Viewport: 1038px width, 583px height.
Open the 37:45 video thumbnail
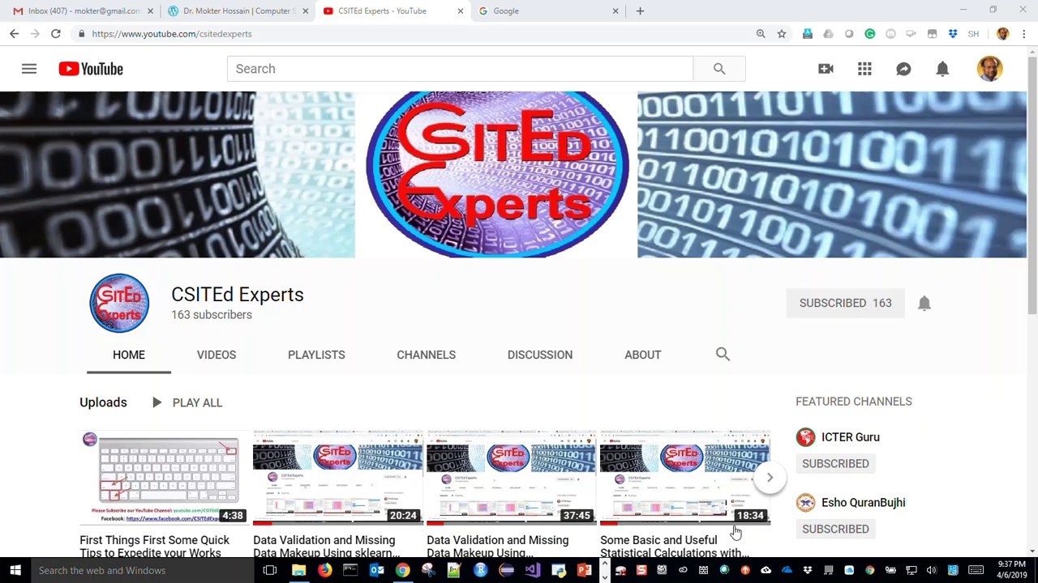(511, 478)
